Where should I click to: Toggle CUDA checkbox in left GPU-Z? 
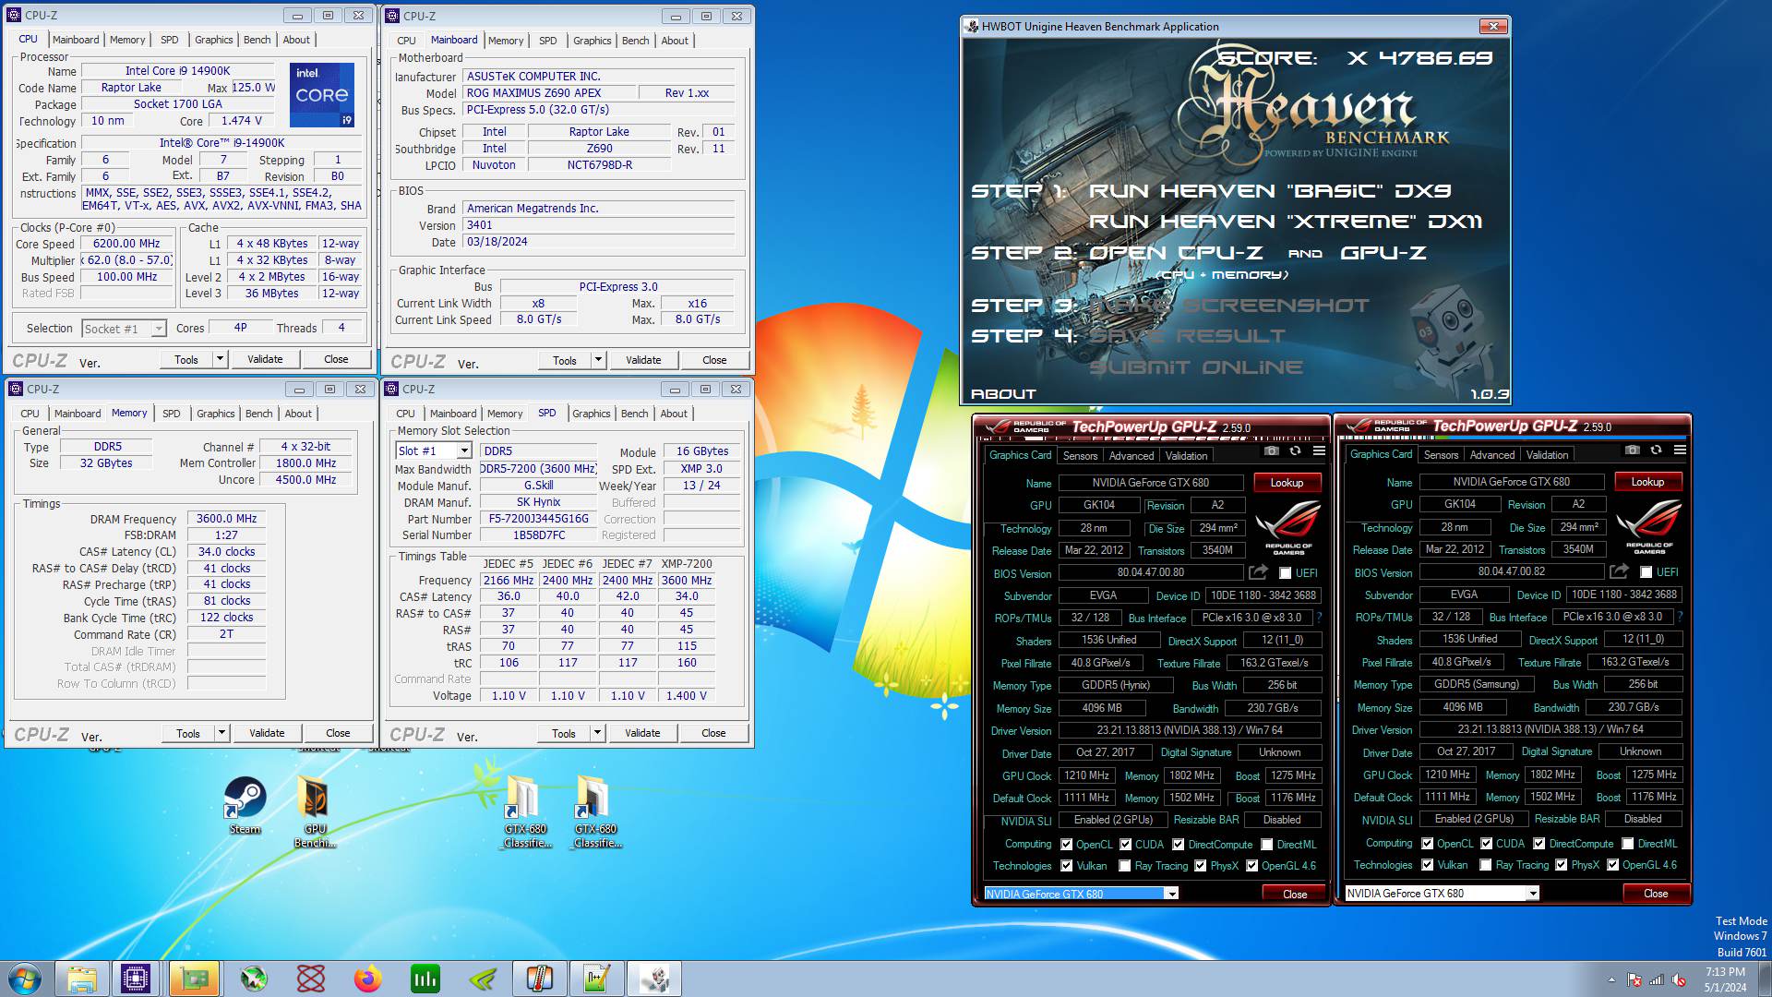pyautogui.click(x=1126, y=845)
